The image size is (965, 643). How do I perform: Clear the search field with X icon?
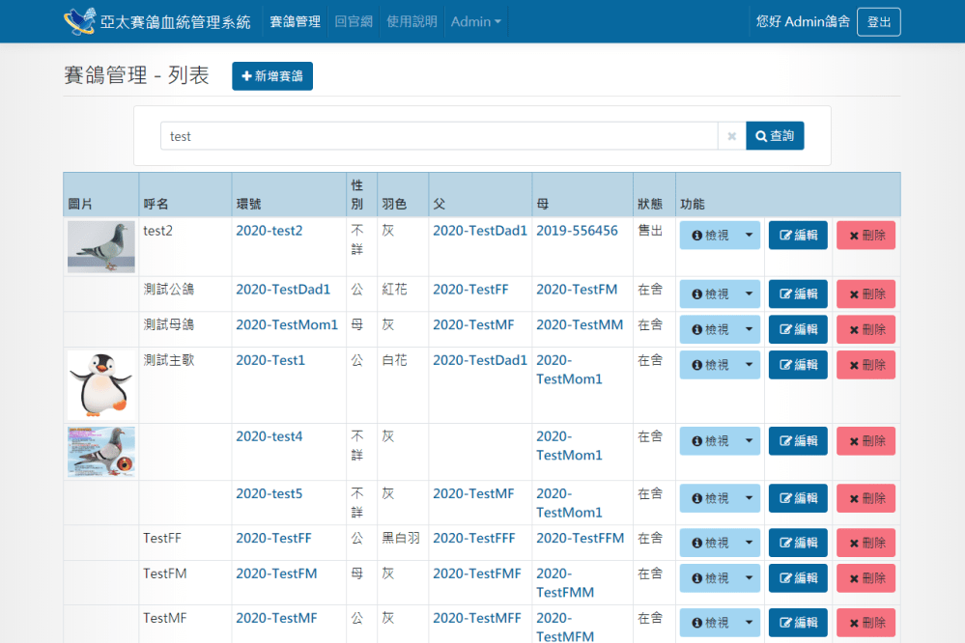[731, 136]
